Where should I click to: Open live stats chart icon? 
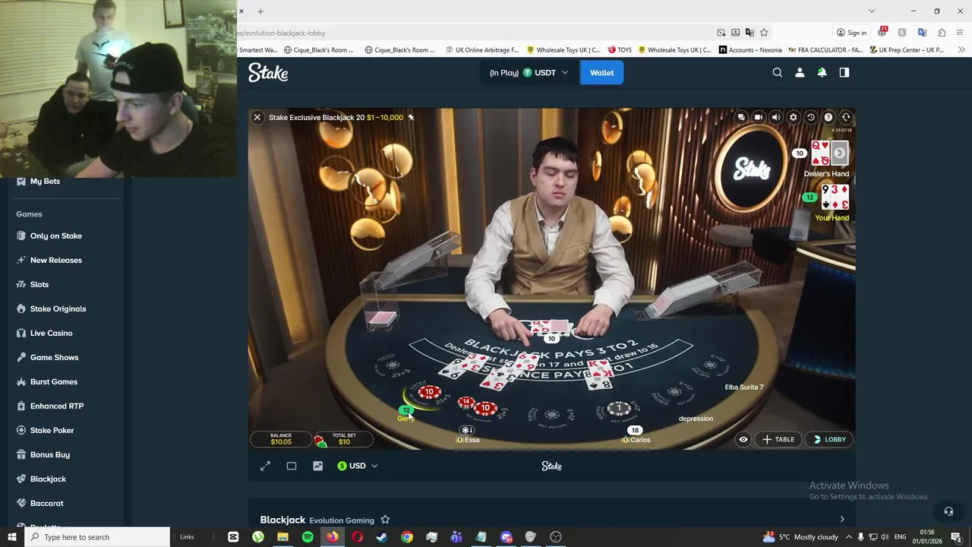pyautogui.click(x=317, y=466)
